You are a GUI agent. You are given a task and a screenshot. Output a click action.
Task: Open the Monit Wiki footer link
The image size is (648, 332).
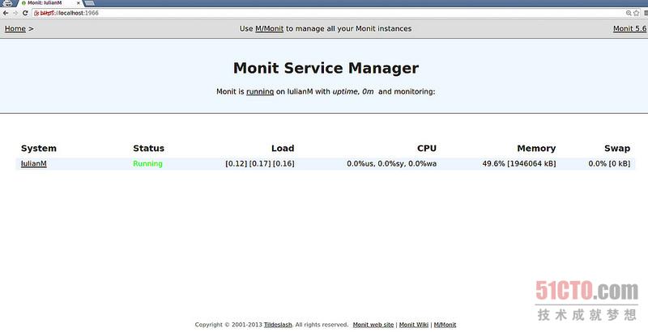pyautogui.click(x=414, y=325)
